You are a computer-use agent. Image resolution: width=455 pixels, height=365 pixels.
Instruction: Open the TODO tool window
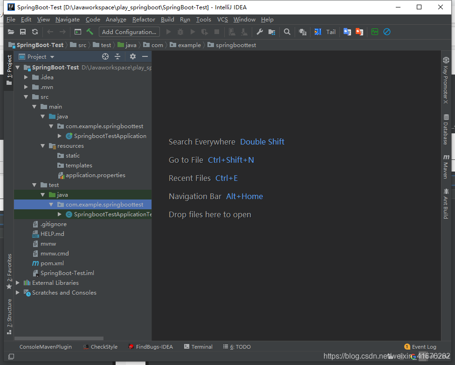click(x=237, y=347)
